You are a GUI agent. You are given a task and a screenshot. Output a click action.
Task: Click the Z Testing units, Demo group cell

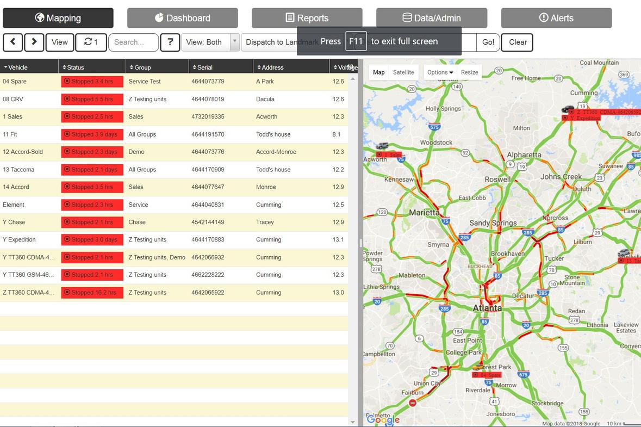(x=157, y=257)
